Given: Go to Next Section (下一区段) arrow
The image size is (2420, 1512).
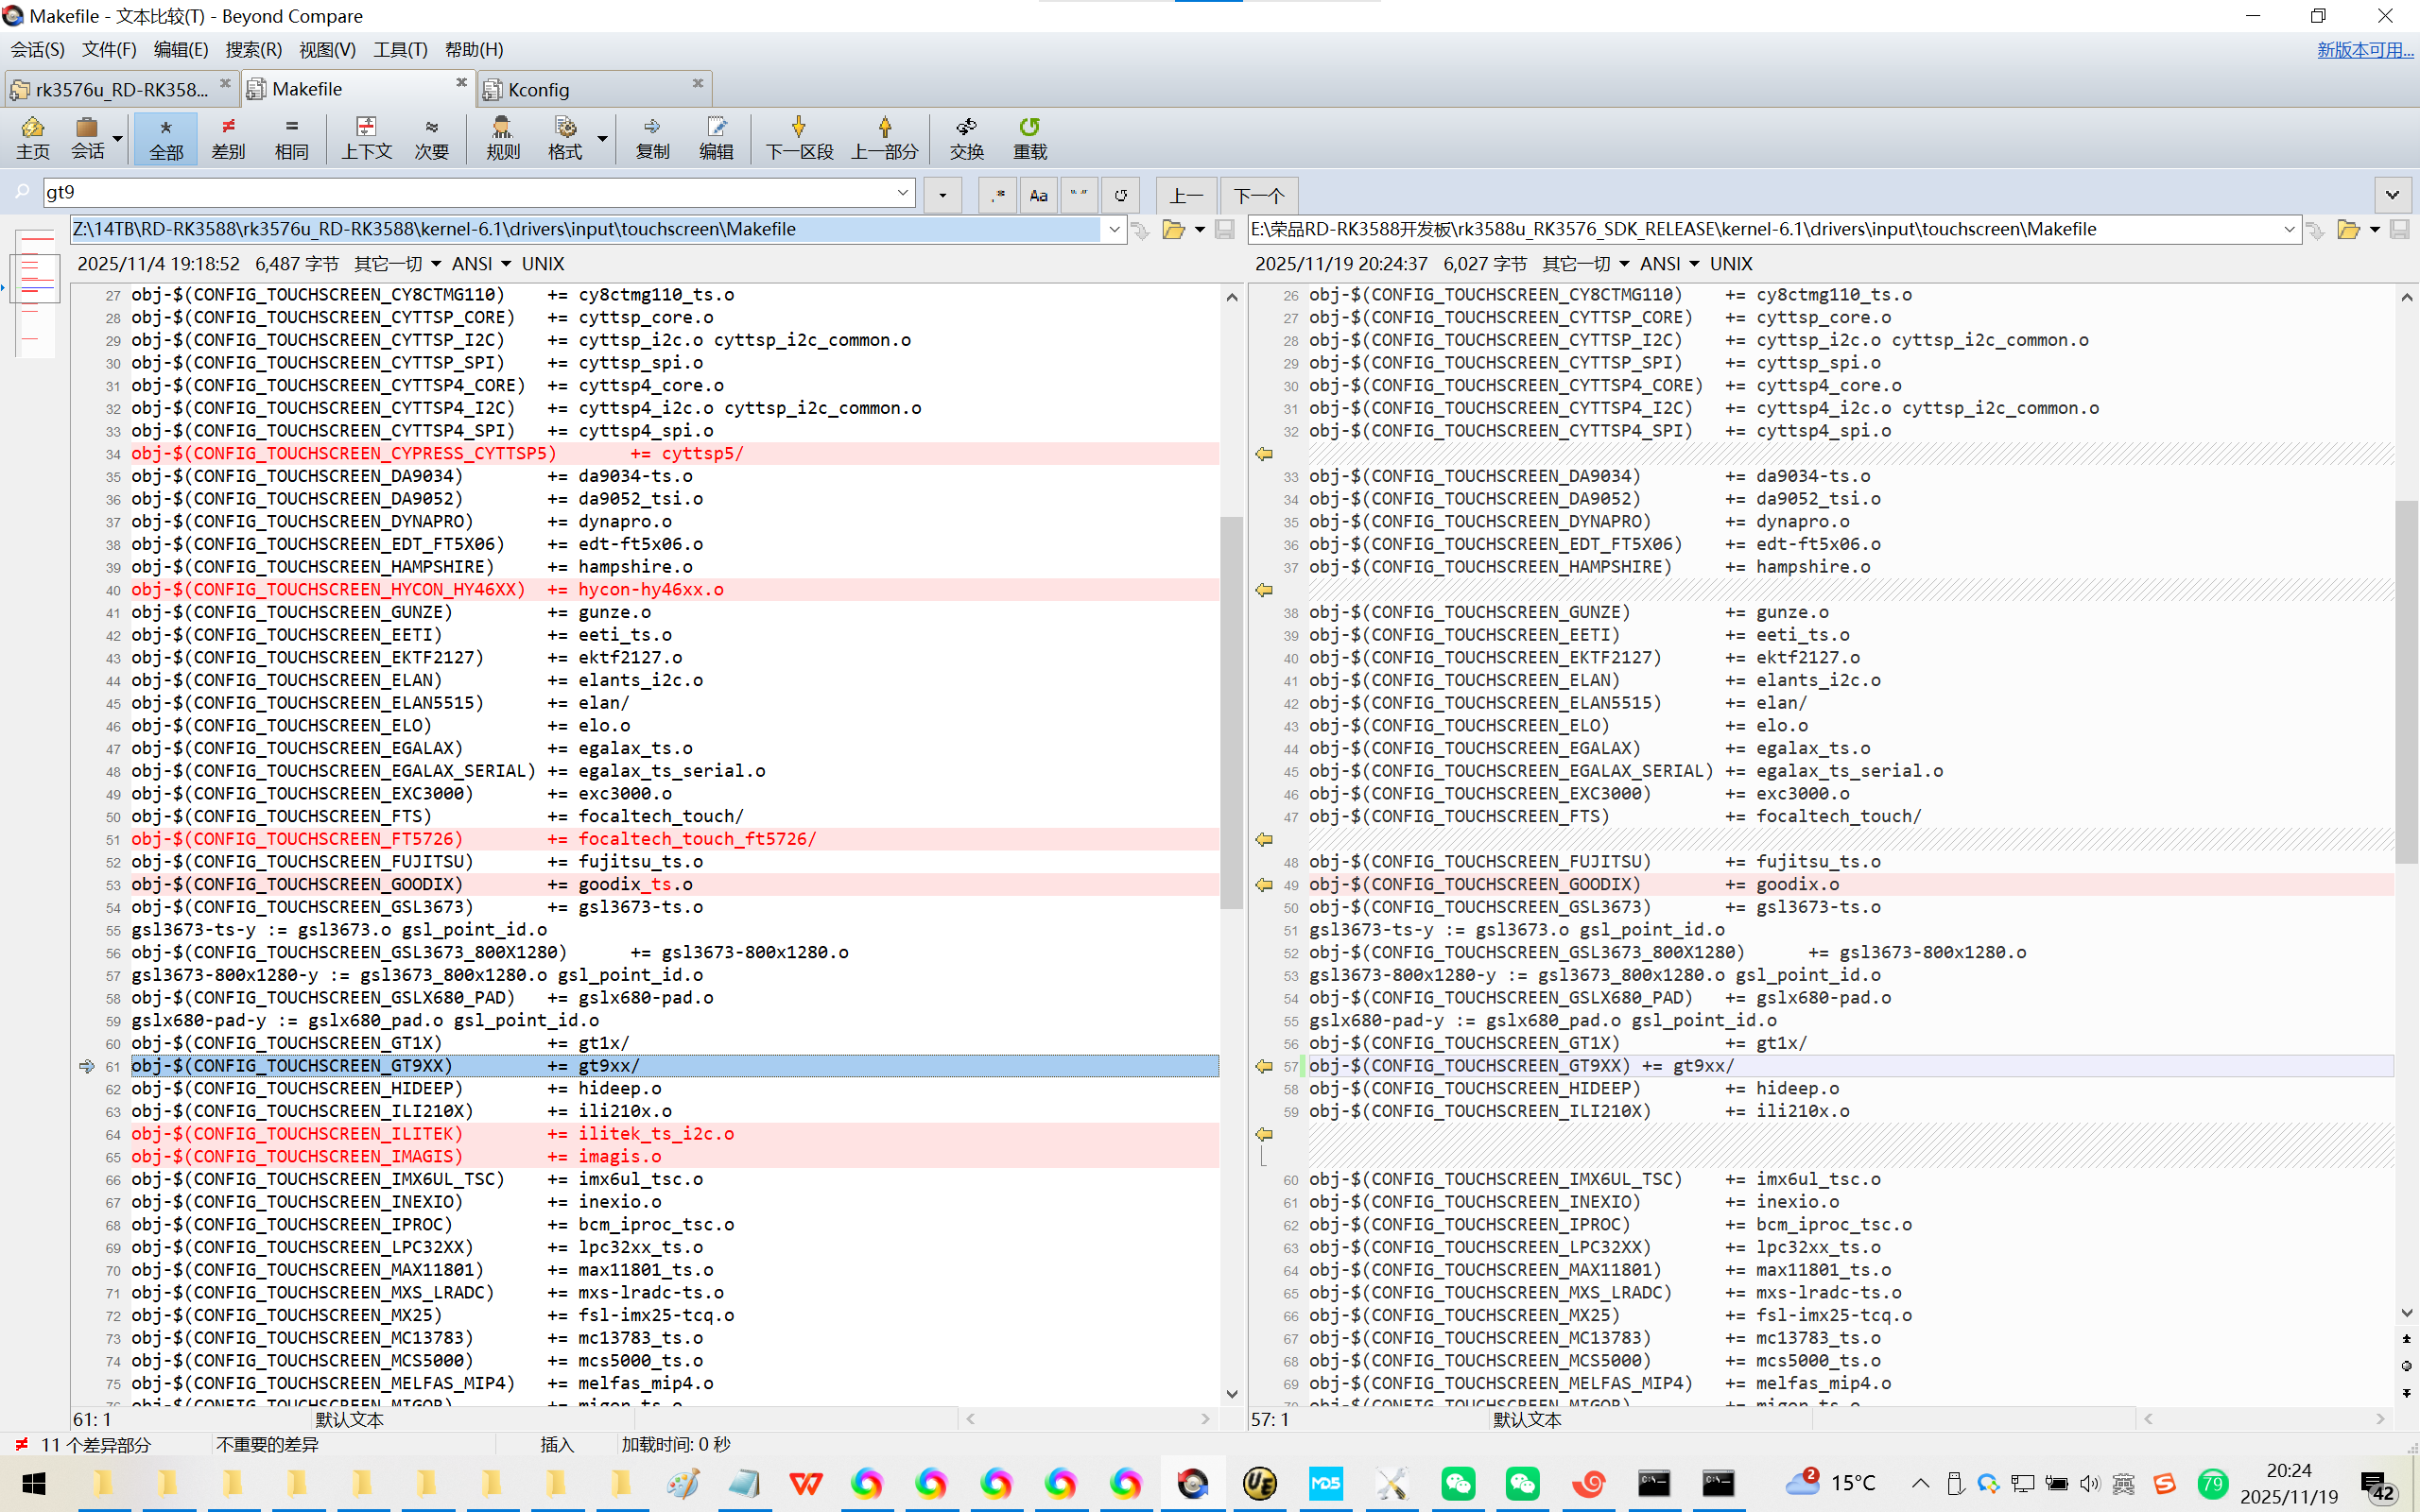Looking at the screenshot, I should click(x=798, y=137).
